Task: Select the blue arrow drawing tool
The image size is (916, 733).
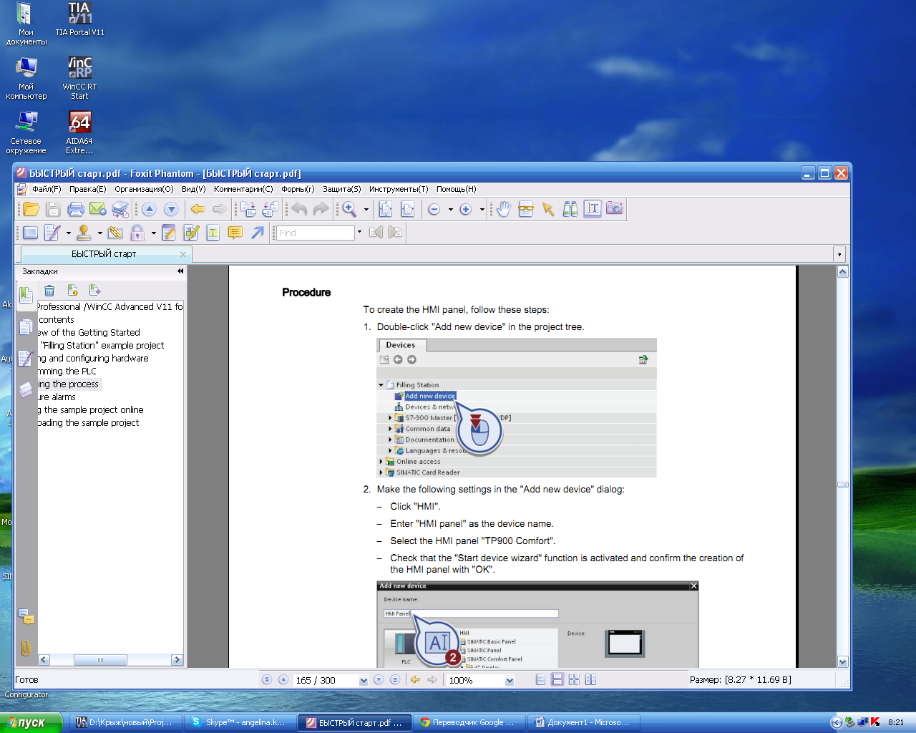Action: [x=258, y=232]
